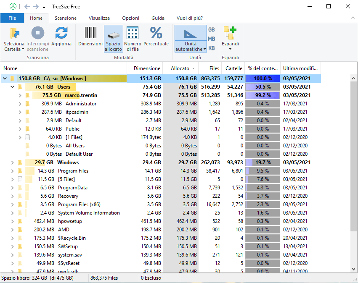Click the [1 Files] document icon
Viewport: 358px width, 283px height.
(x=28, y=137)
